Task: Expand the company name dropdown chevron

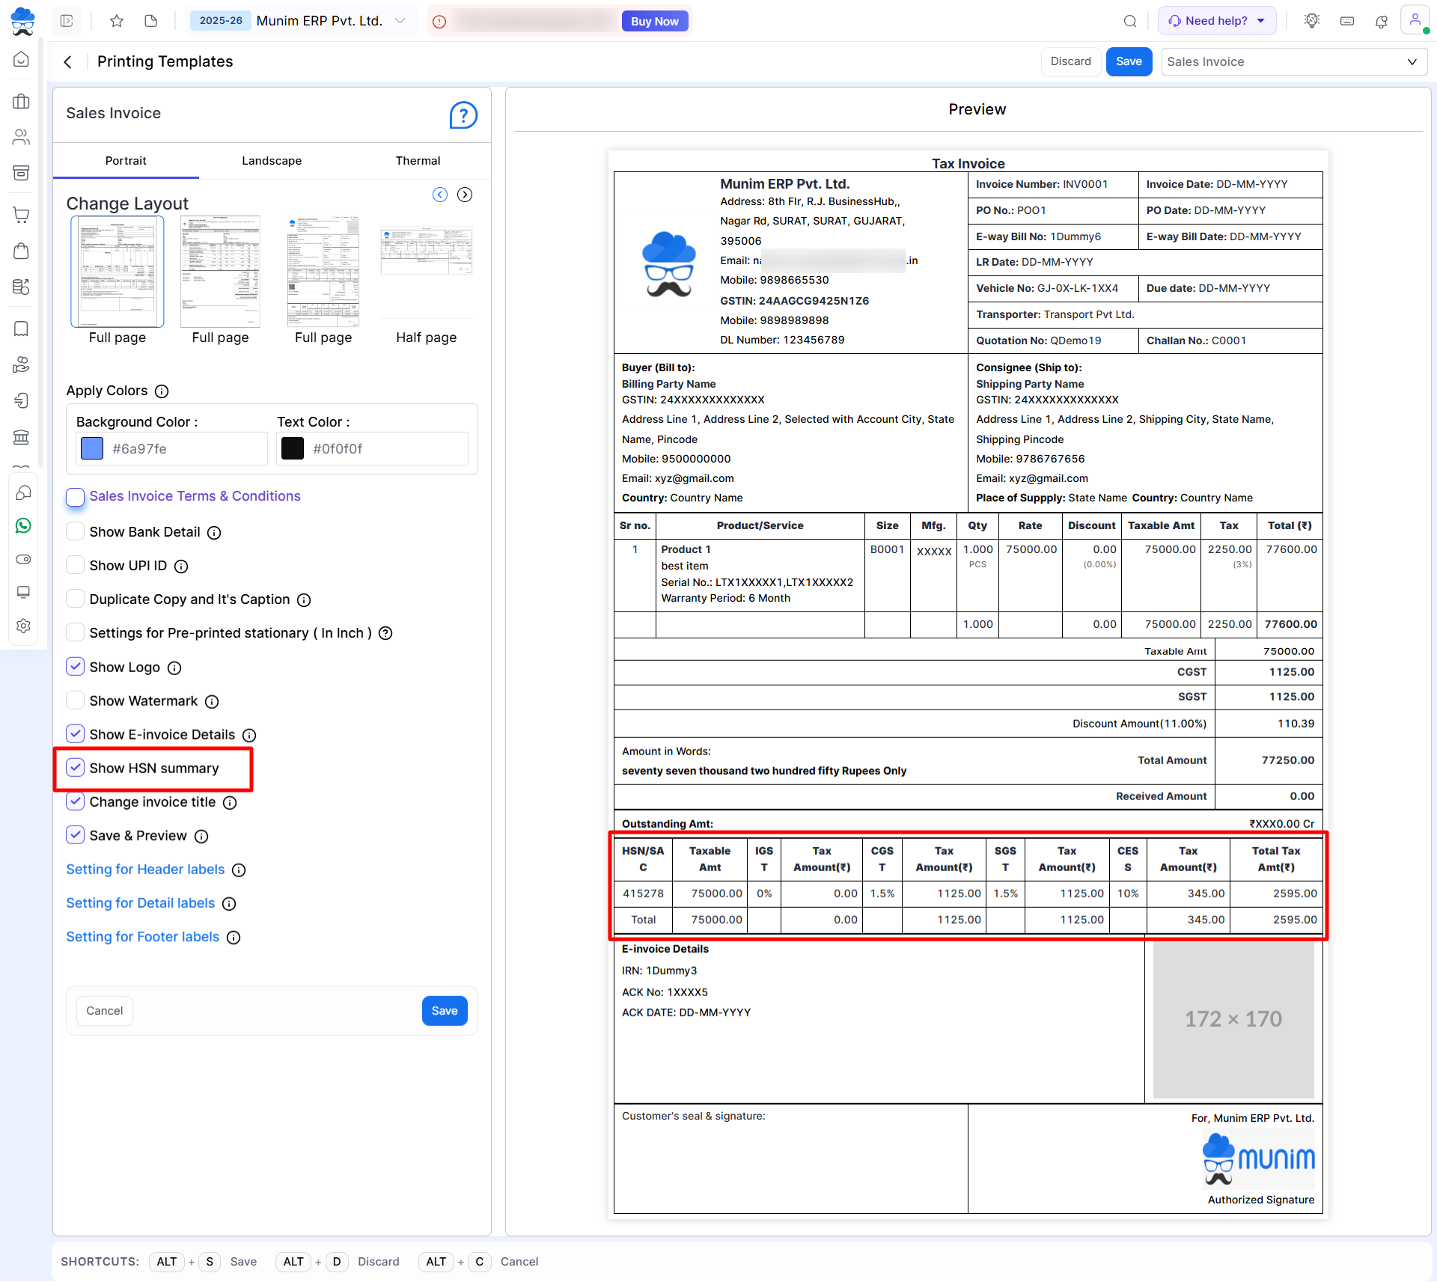Action: pos(400,21)
